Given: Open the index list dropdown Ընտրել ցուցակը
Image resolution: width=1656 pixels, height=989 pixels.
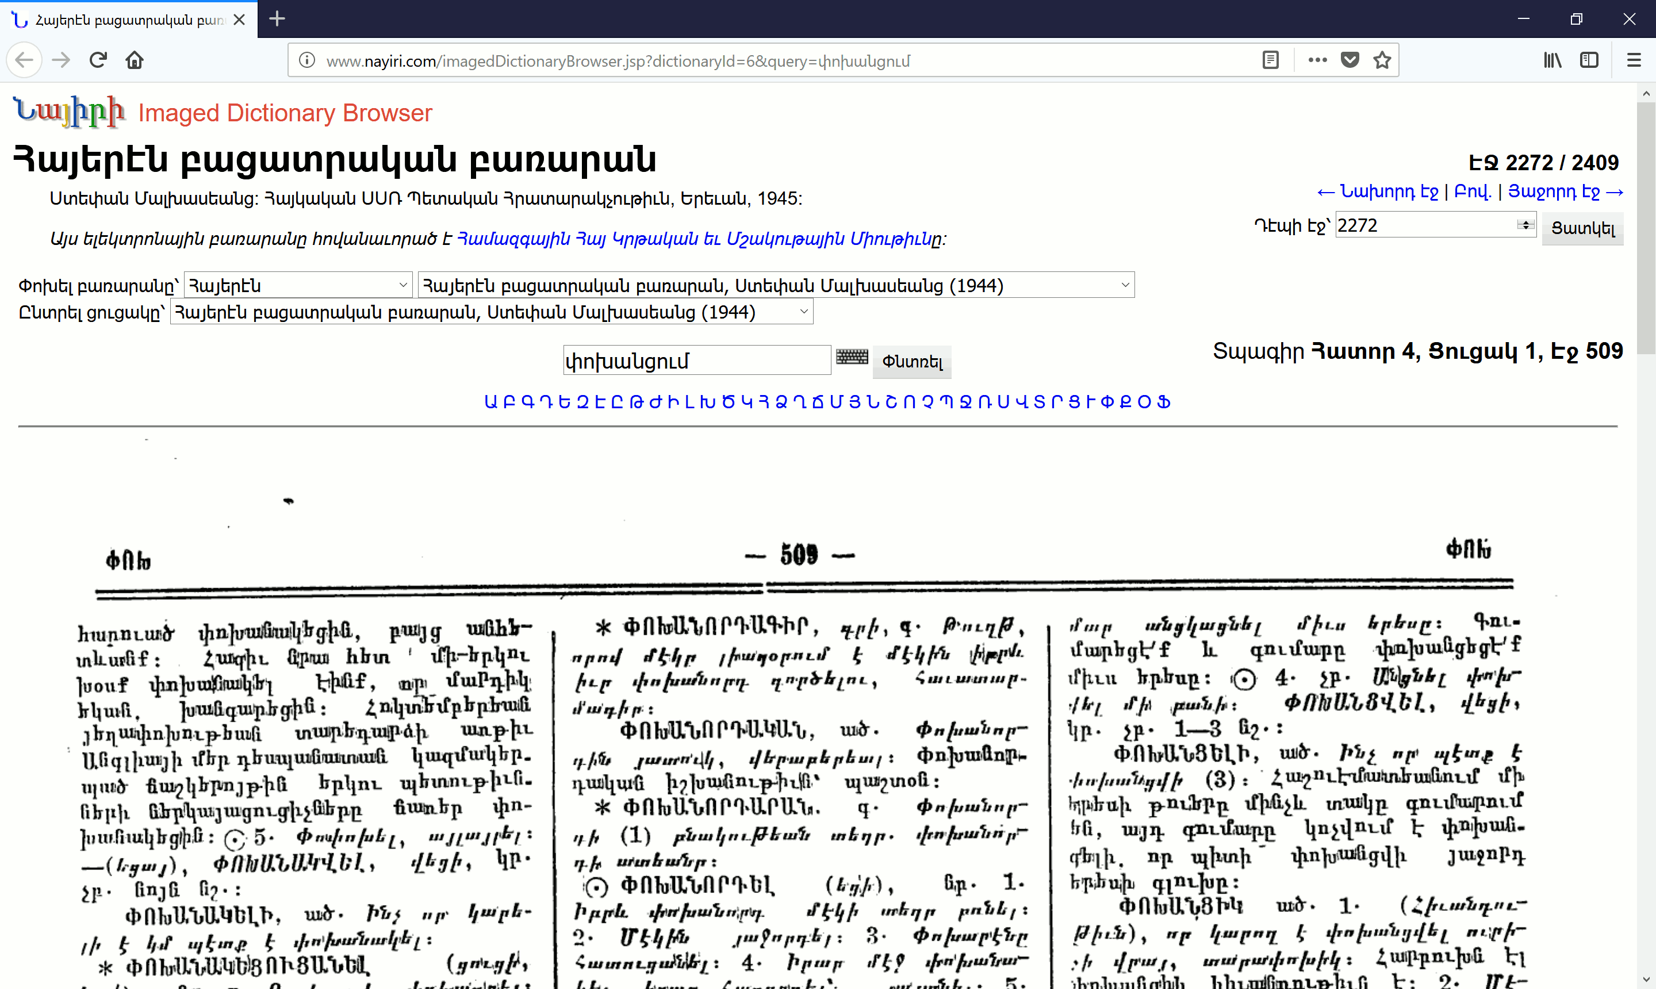Looking at the screenshot, I should point(491,311).
